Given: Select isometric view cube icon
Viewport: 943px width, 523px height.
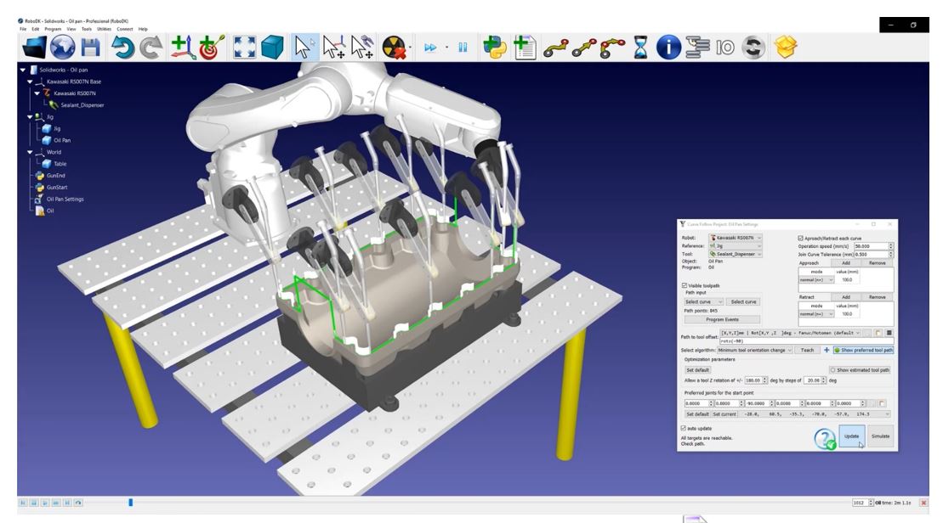Looking at the screenshot, I should 272,48.
